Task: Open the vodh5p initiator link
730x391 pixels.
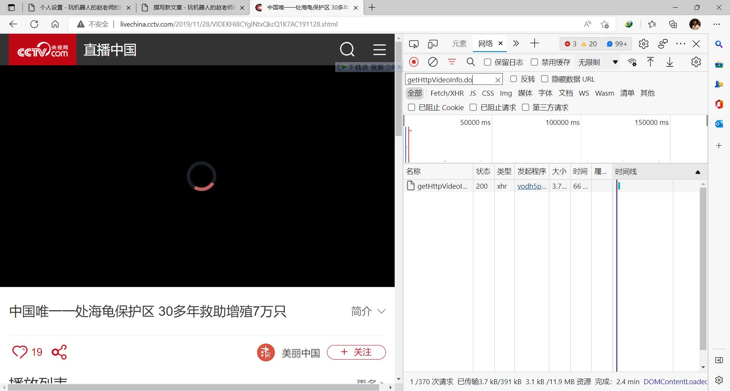Action: point(532,186)
